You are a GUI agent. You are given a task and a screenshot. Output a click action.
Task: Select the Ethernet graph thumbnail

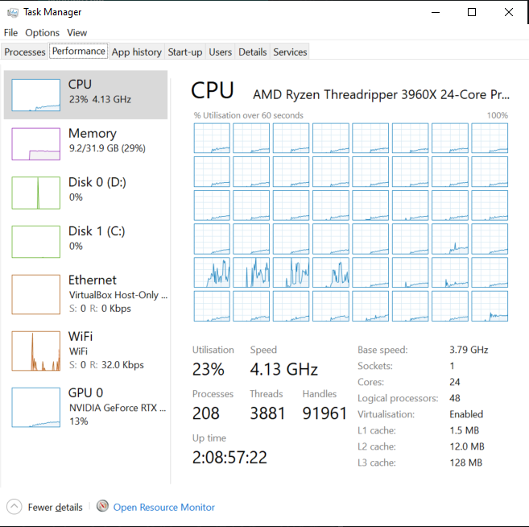[x=35, y=294]
